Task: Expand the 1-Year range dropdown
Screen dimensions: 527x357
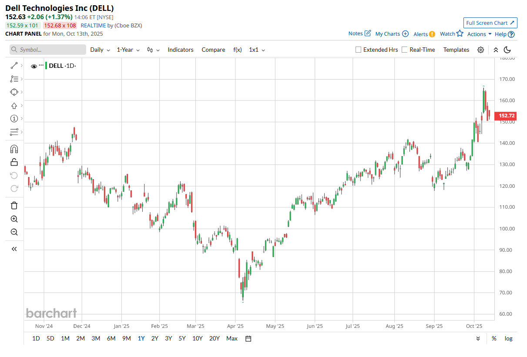Action: pyautogui.click(x=128, y=50)
